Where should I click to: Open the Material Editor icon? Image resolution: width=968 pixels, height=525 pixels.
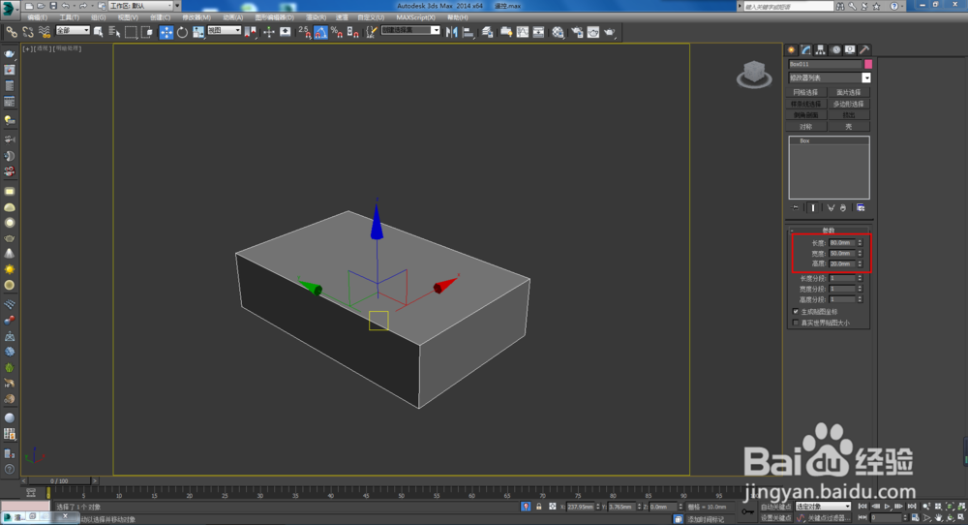pyautogui.click(x=559, y=32)
